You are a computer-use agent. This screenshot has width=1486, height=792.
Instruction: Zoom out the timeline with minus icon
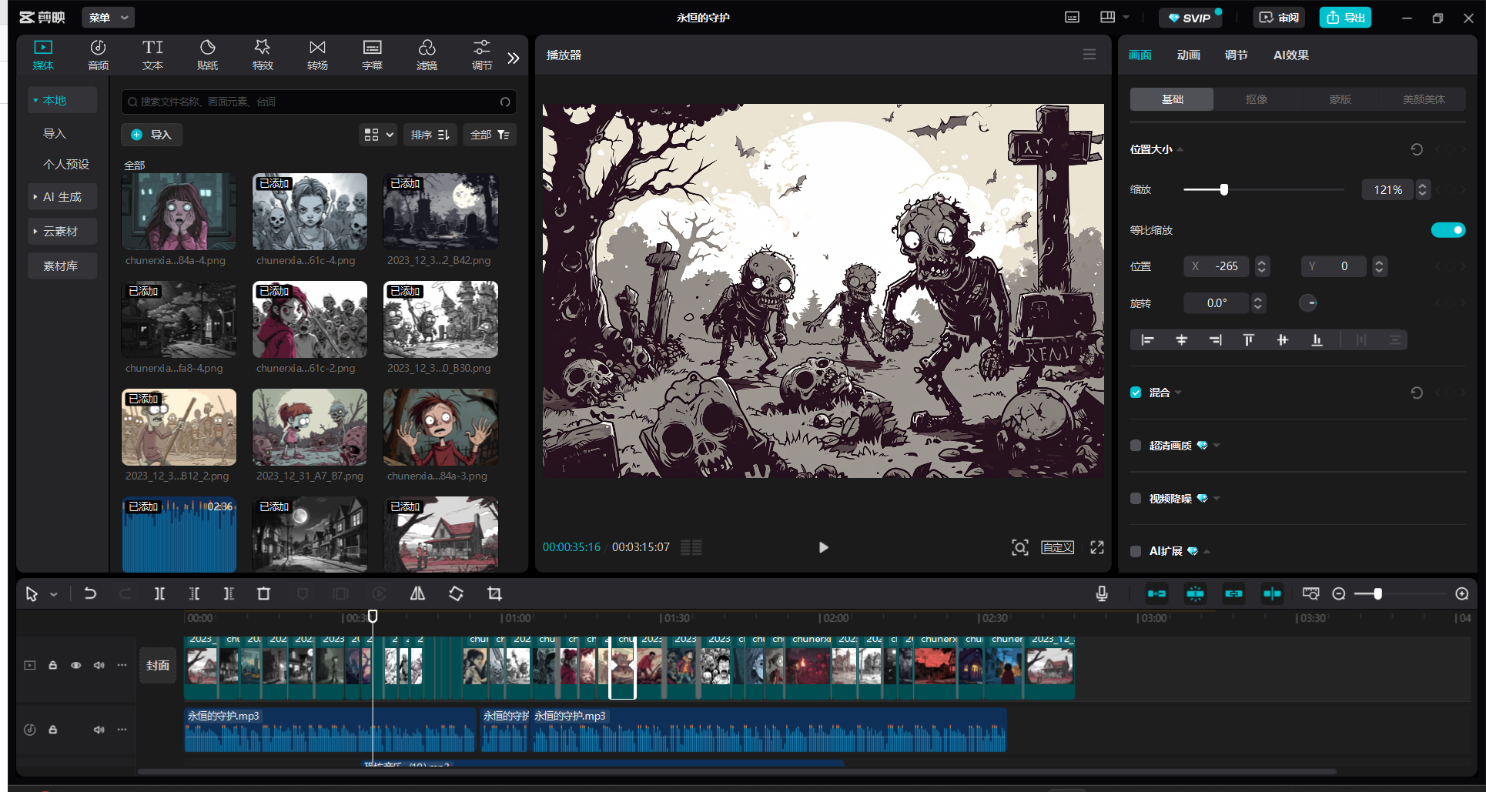pyautogui.click(x=1339, y=593)
